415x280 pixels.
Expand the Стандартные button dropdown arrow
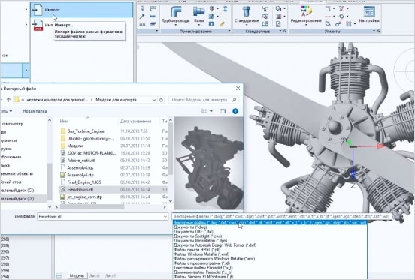coord(247,25)
